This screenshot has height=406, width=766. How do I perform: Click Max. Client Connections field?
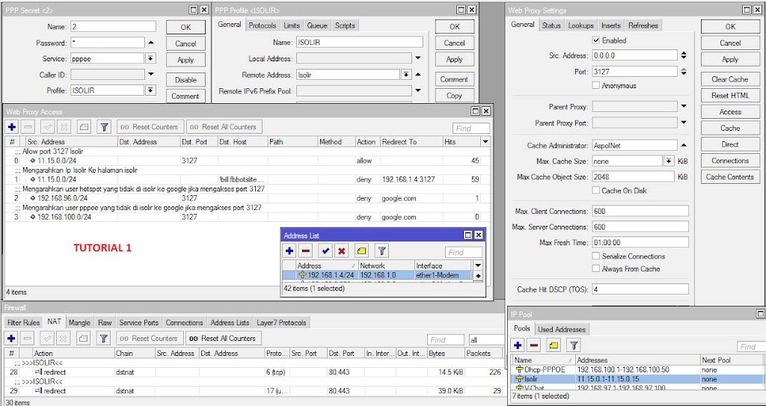click(640, 211)
